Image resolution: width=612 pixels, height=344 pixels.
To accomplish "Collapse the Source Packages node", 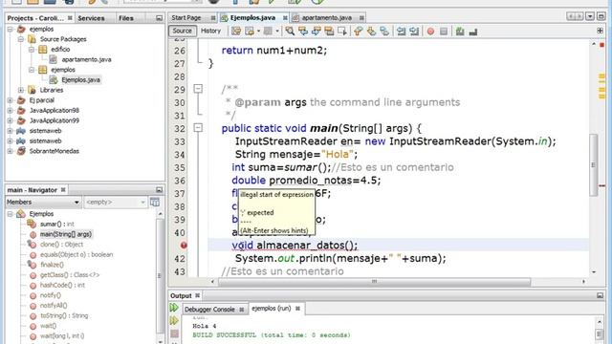I will tap(21, 39).
